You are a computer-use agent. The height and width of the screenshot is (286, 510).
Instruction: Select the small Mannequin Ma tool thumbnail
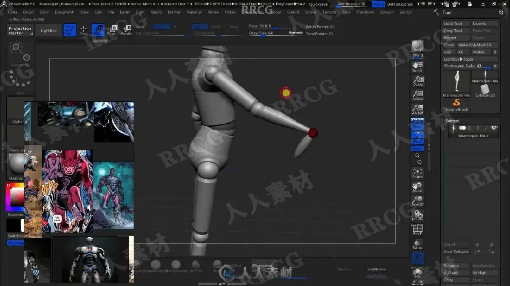pyautogui.click(x=485, y=77)
